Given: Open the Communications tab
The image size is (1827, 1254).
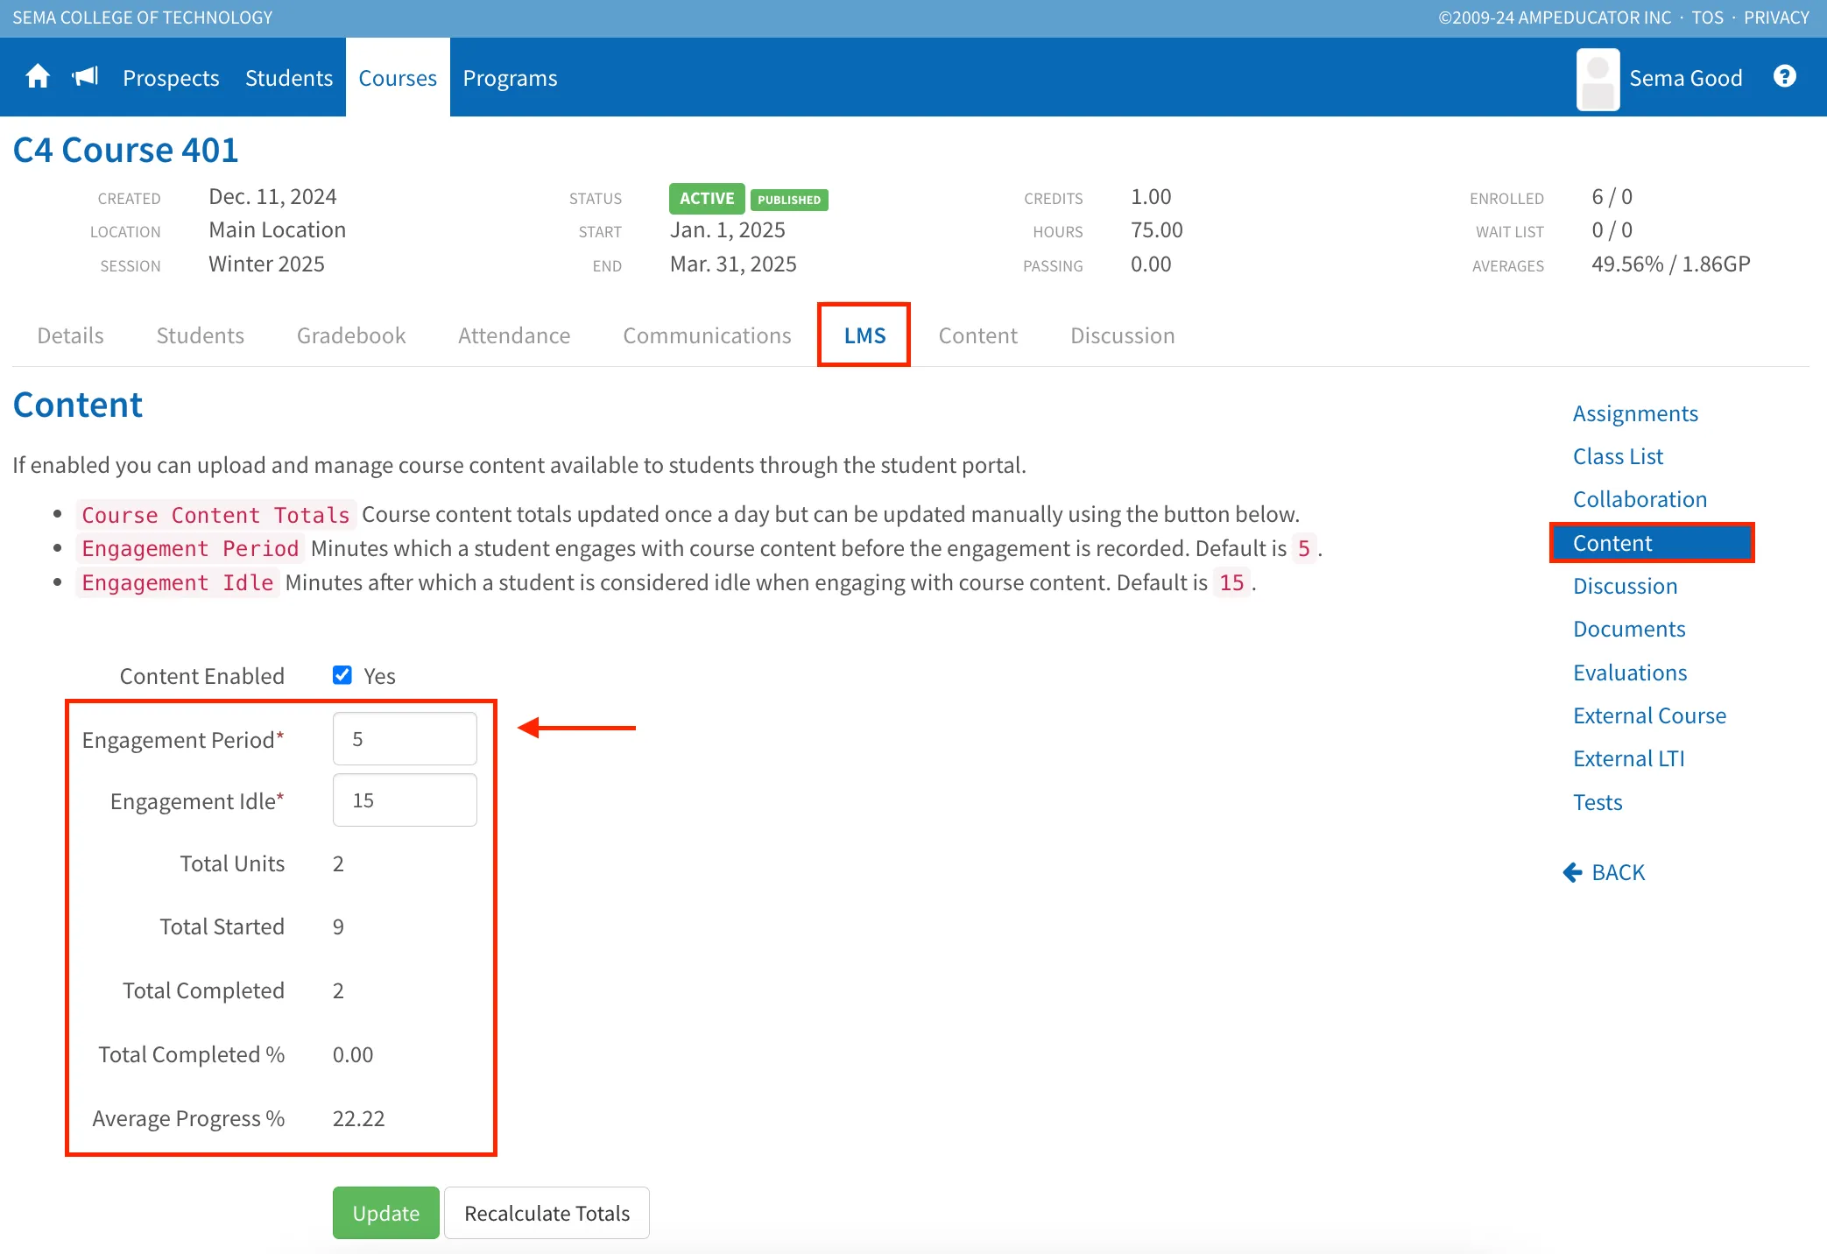Looking at the screenshot, I should pos(707,335).
